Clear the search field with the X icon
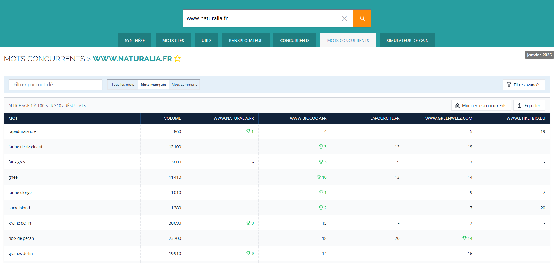The image size is (554, 263). (x=344, y=18)
